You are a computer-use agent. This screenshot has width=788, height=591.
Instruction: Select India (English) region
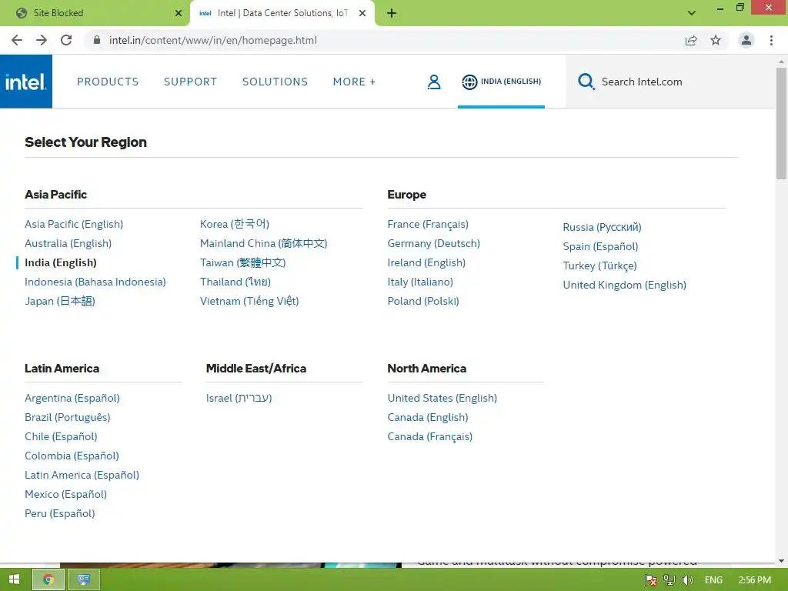click(x=60, y=262)
